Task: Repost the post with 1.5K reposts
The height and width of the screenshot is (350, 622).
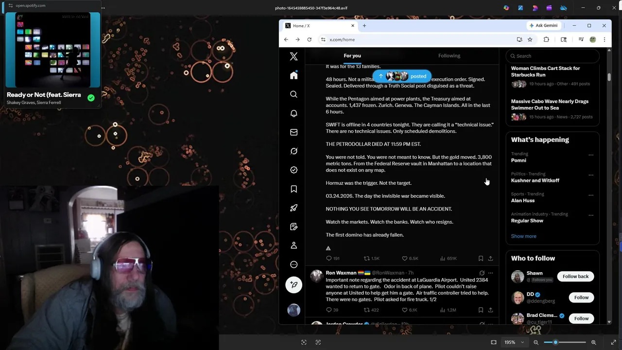Action: tap(367, 259)
